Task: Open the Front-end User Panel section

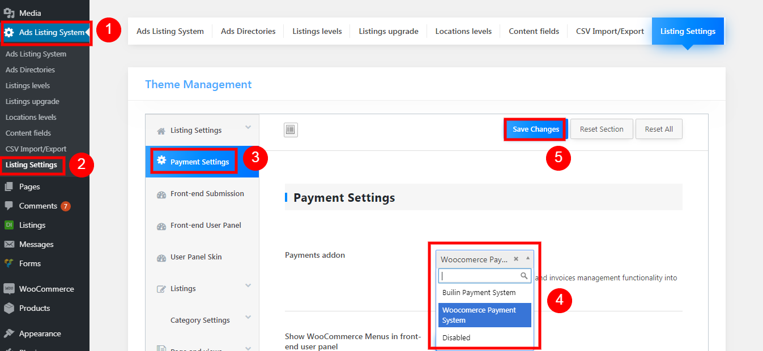Action: pyautogui.click(x=202, y=225)
